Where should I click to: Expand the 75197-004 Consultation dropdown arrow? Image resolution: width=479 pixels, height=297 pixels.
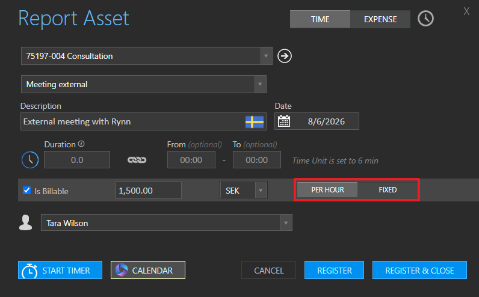[266, 56]
